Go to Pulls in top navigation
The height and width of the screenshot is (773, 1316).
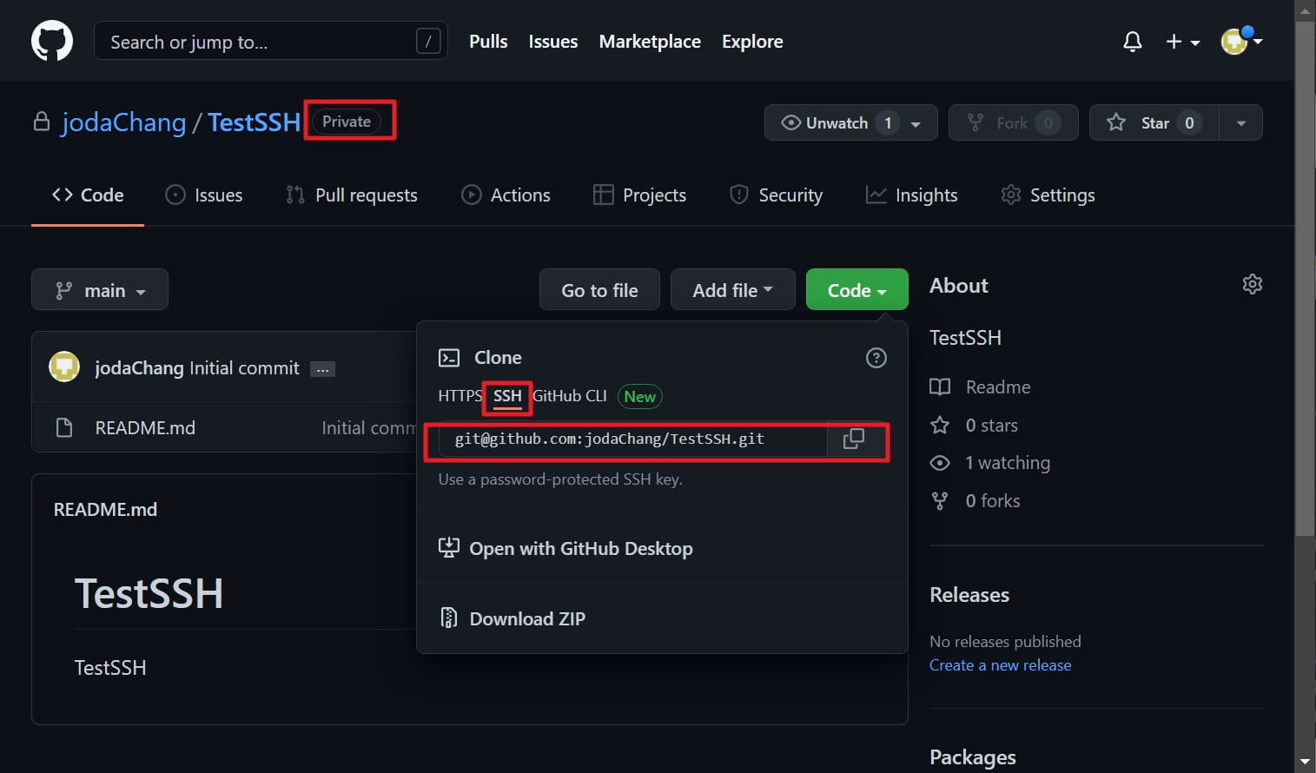coord(488,41)
